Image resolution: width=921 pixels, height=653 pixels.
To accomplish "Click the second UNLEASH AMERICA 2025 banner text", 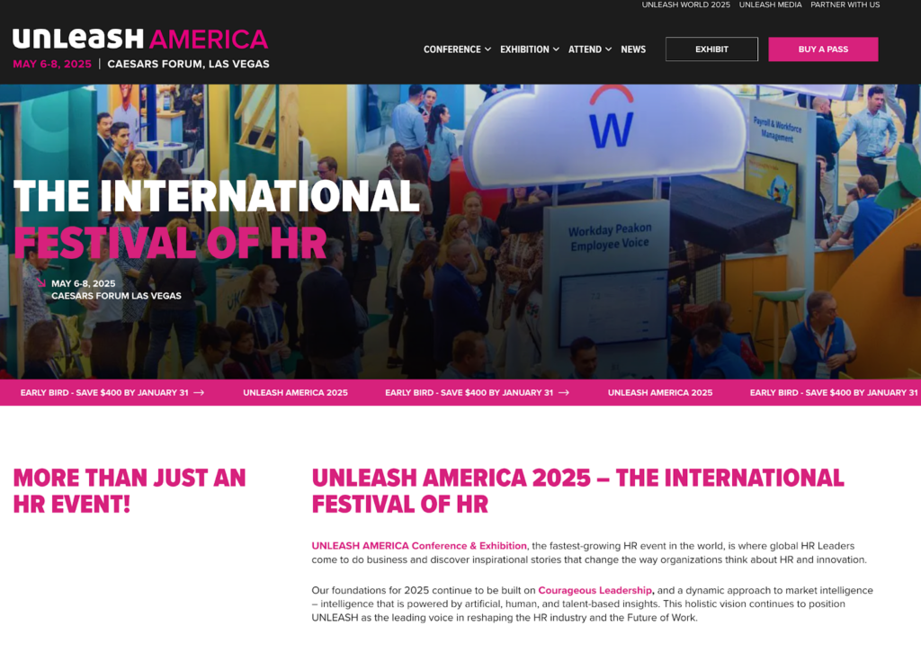I will click(660, 392).
